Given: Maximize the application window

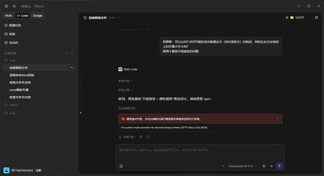Looking at the screenshot, I should coord(309,6).
